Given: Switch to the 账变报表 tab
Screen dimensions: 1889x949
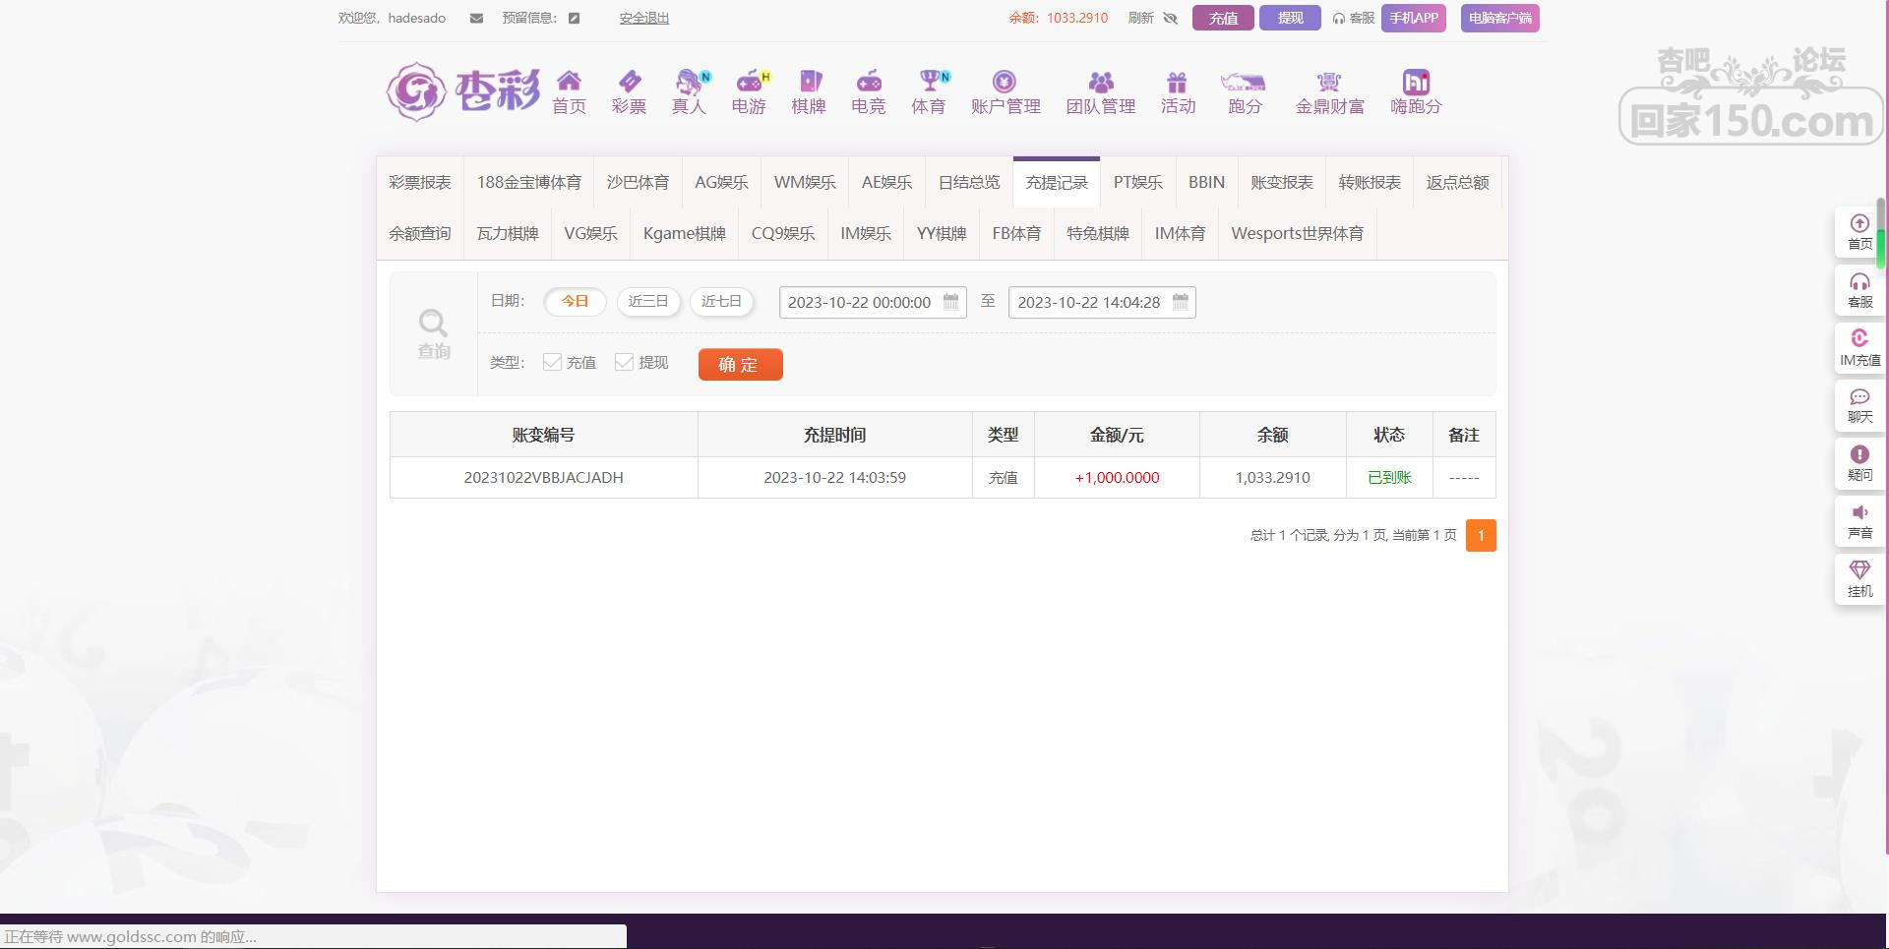Looking at the screenshot, I should click(1281, 182).
